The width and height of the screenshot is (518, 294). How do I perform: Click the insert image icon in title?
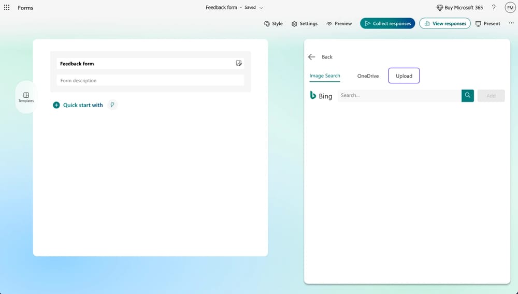point(238,63)
